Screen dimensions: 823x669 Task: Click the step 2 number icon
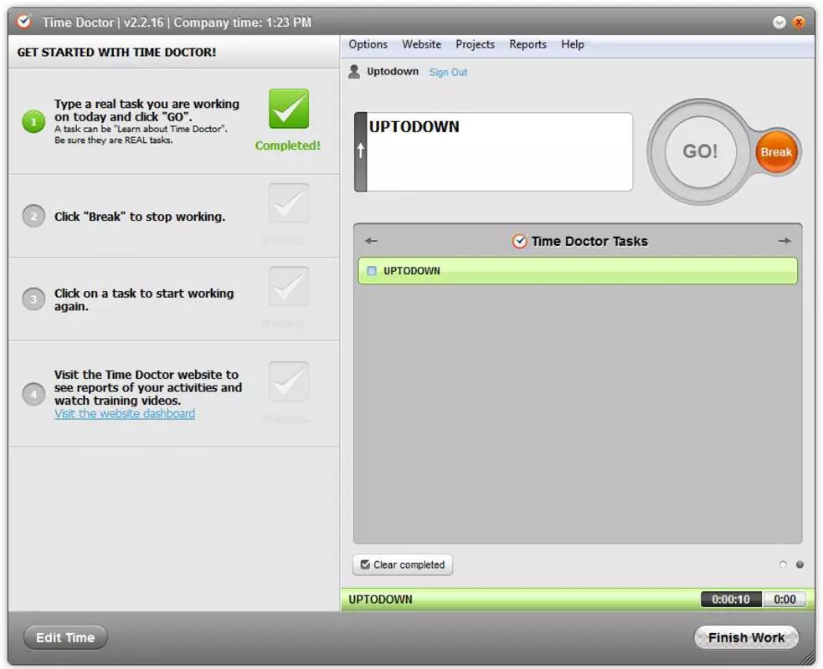click(x=33, y=216)
